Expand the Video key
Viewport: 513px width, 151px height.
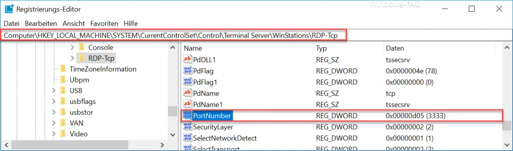coord(54,134)
